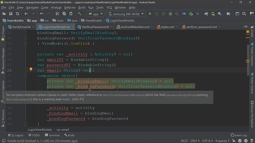Synchronize project with the refresh icon

[18, 14]
